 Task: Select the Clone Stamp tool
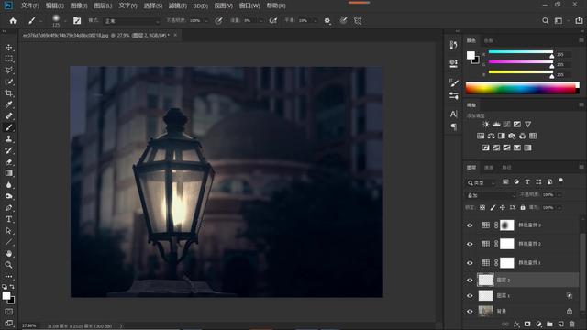(8, 138)
